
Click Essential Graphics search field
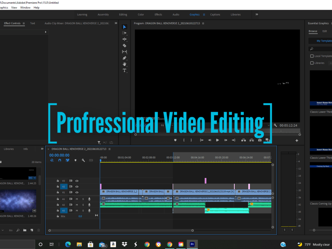point(321,49)
